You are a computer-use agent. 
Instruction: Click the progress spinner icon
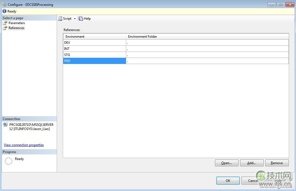8,161
